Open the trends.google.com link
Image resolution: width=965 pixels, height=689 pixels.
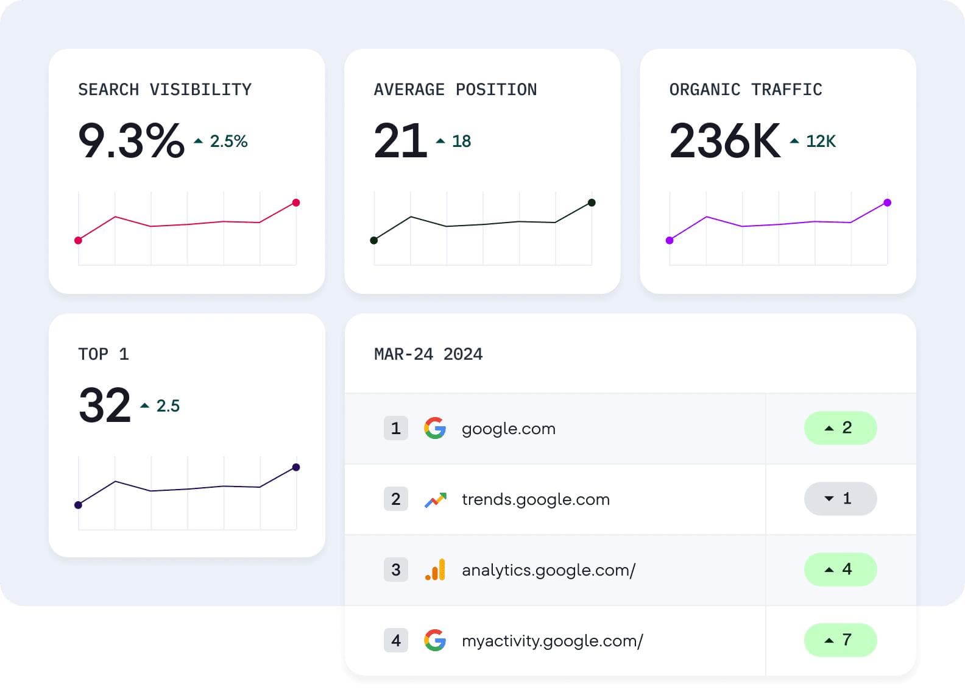tap(536, 499)
